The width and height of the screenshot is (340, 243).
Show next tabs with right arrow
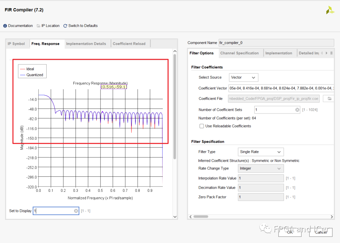(x=326, y=53)
